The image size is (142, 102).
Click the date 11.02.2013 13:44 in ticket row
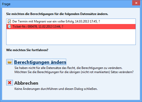click(x=49, y=27)
